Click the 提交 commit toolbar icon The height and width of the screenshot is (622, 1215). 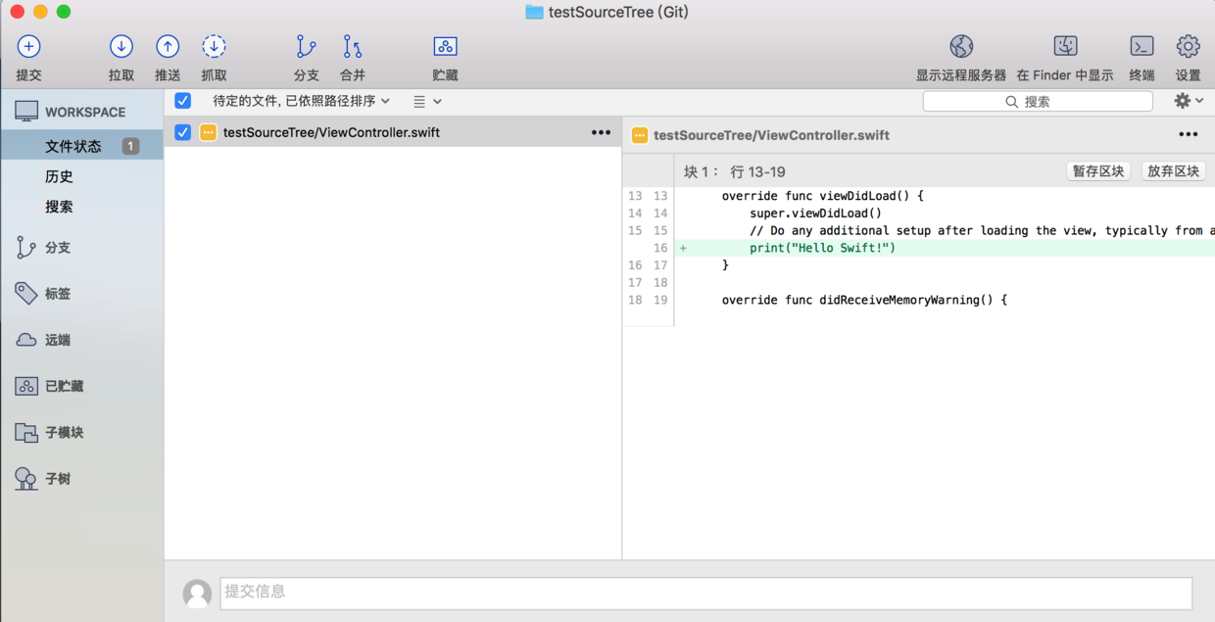pos(28,46)
